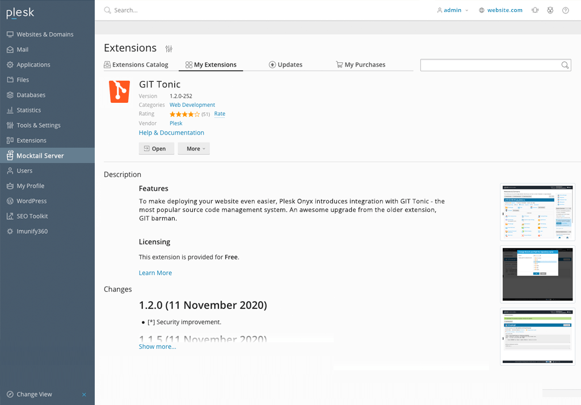Click the notifications bell icon in header
The width and height of the screenshot is (581, 405).
[x=534, y=10]
